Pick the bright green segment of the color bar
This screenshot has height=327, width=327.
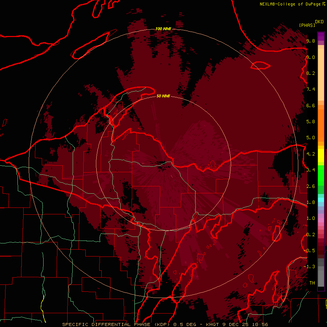click(x=321, y=175)
